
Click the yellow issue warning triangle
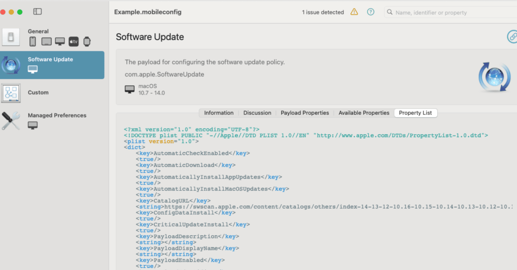(354, 12)
